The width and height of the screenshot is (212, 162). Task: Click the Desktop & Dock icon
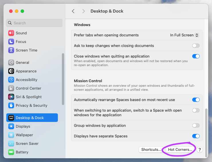(x=11, y=118)
